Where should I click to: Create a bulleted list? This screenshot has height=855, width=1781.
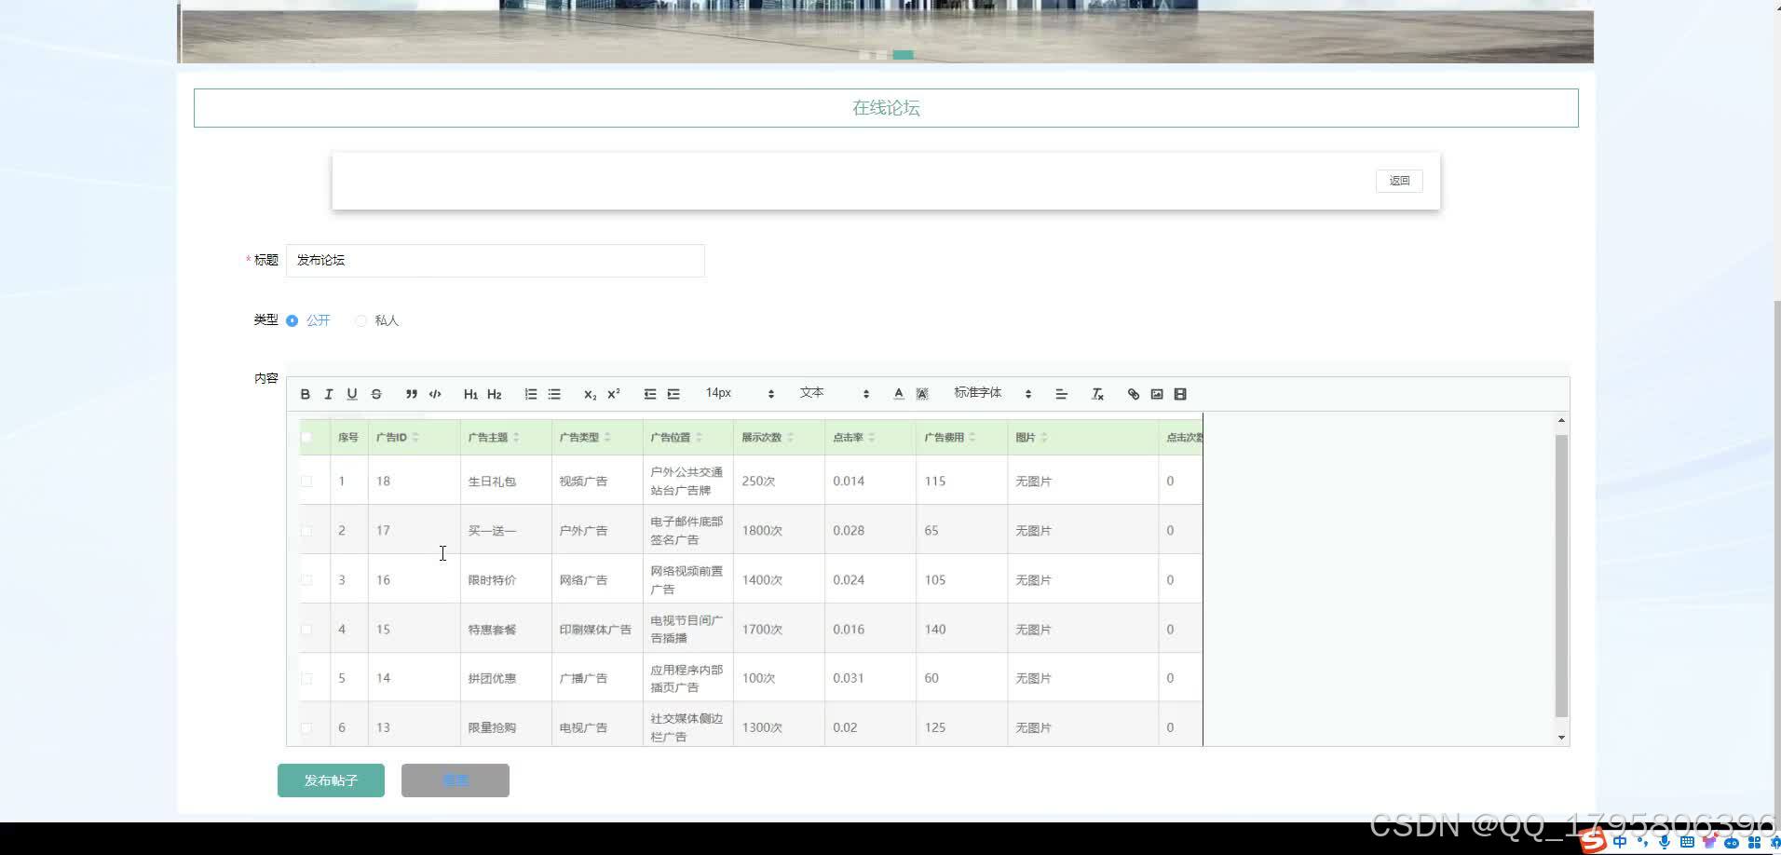pyautogui.click(x=554, y=394)
